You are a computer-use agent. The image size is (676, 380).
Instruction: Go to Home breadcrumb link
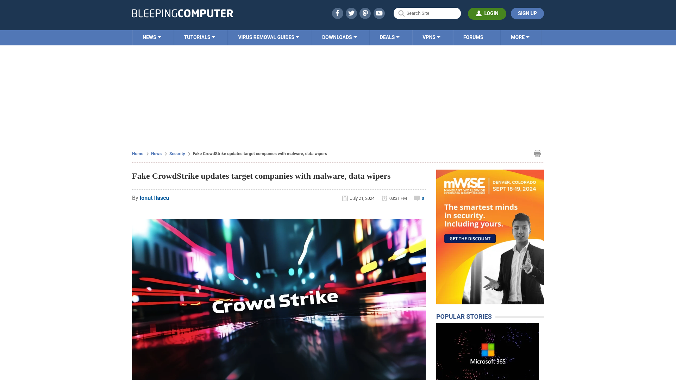138,154
